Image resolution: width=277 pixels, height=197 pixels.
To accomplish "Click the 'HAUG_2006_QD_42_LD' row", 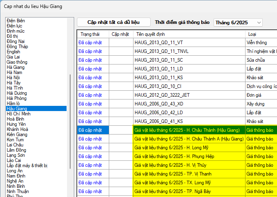I will (x=177, y=113).
